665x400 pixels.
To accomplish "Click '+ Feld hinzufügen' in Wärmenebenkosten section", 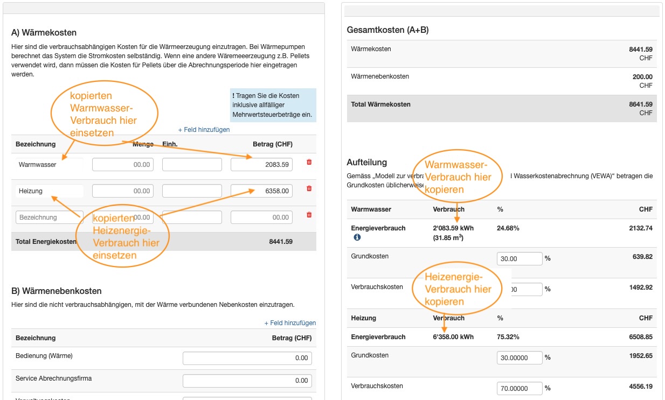I will click(290, 323).
